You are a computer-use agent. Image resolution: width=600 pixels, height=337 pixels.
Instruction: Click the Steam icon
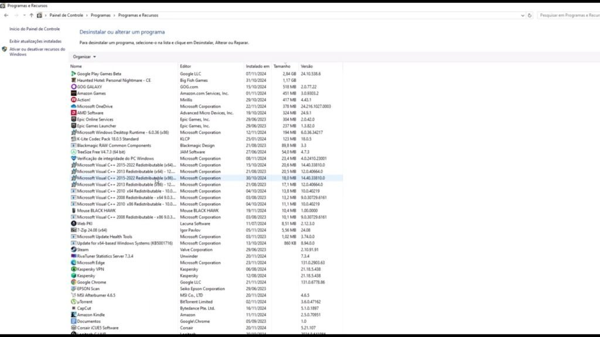point(73,249)
